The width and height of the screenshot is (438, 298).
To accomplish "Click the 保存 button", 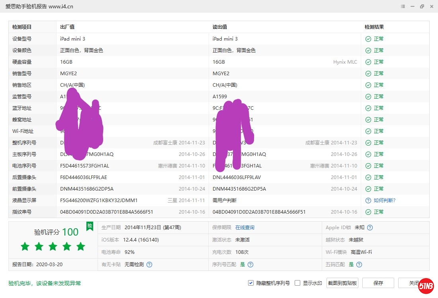I will tap(378, 283).
